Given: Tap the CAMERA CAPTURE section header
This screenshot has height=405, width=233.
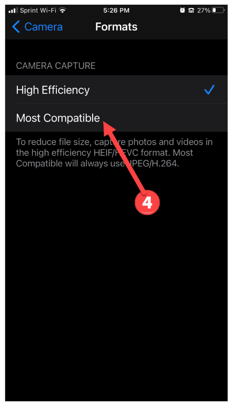Looking at the screenshot, I should [x=56, y=66].
